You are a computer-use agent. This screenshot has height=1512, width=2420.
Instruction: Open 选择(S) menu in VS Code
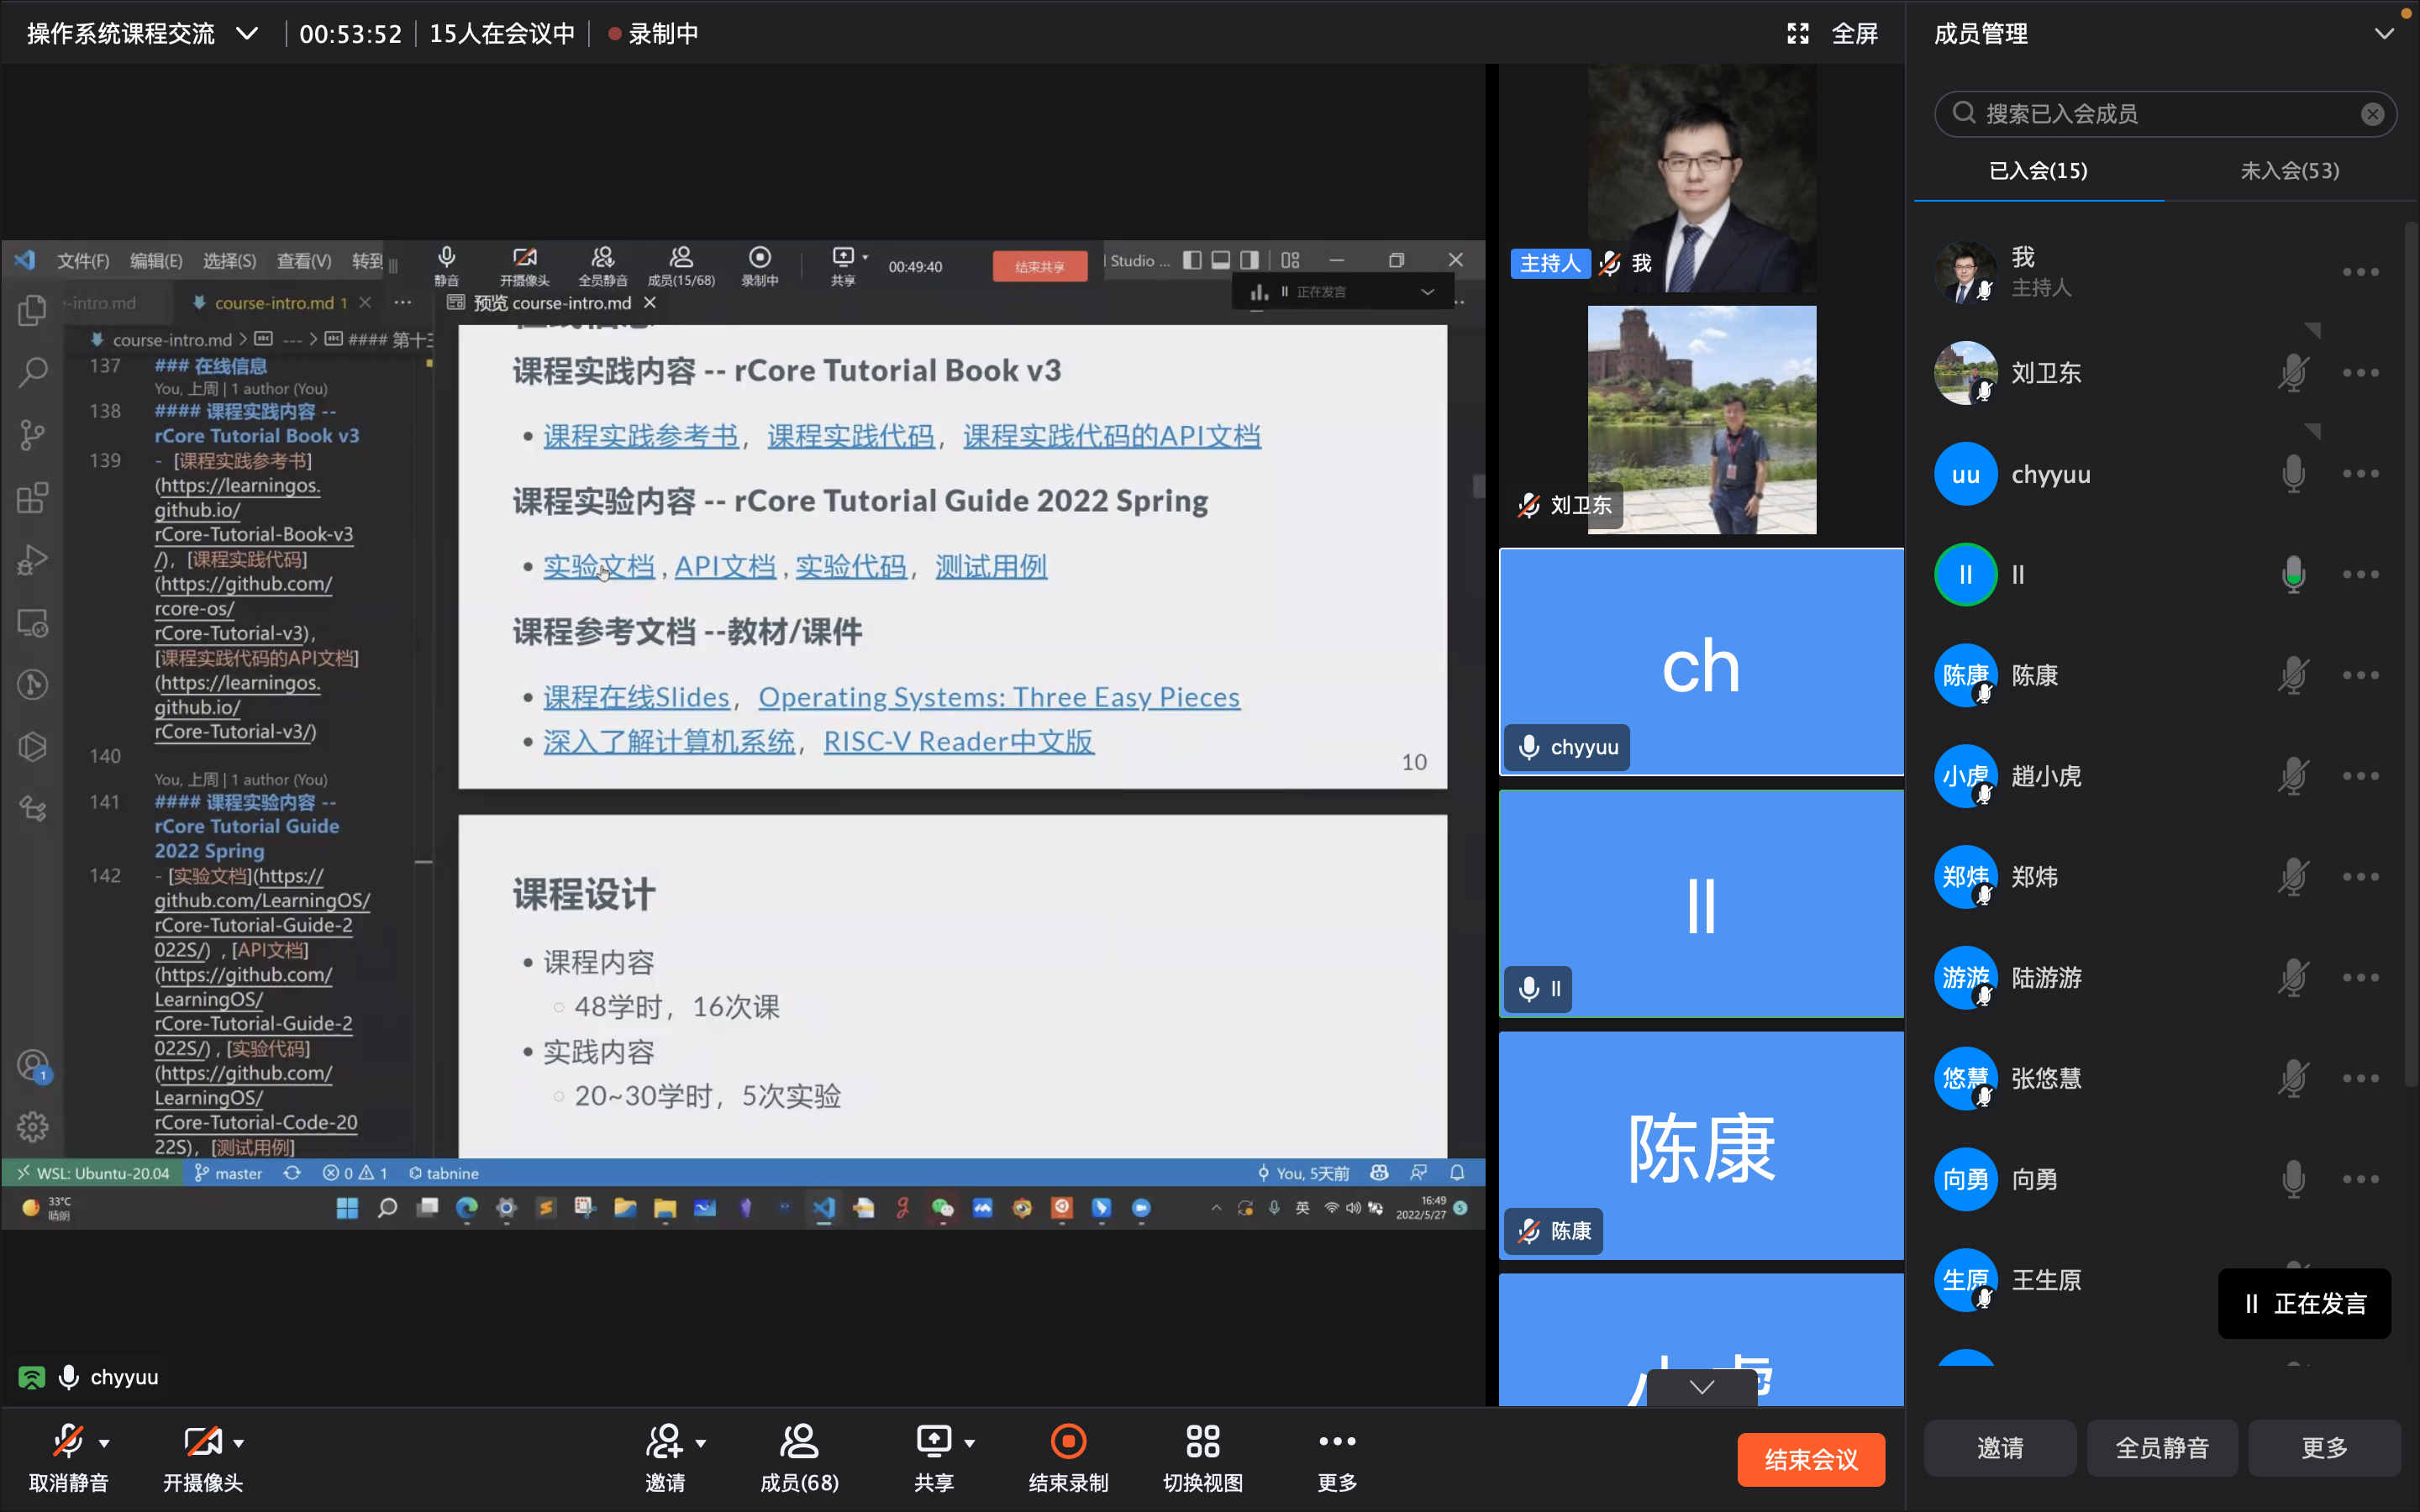tap(229, 261)
